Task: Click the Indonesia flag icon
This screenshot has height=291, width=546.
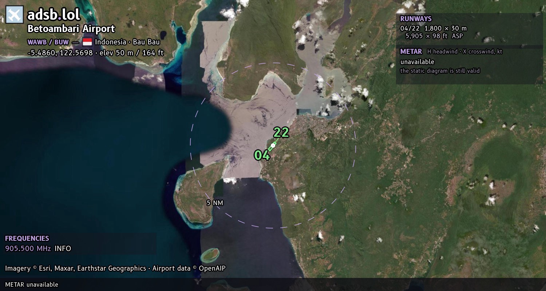Action: 87,42
